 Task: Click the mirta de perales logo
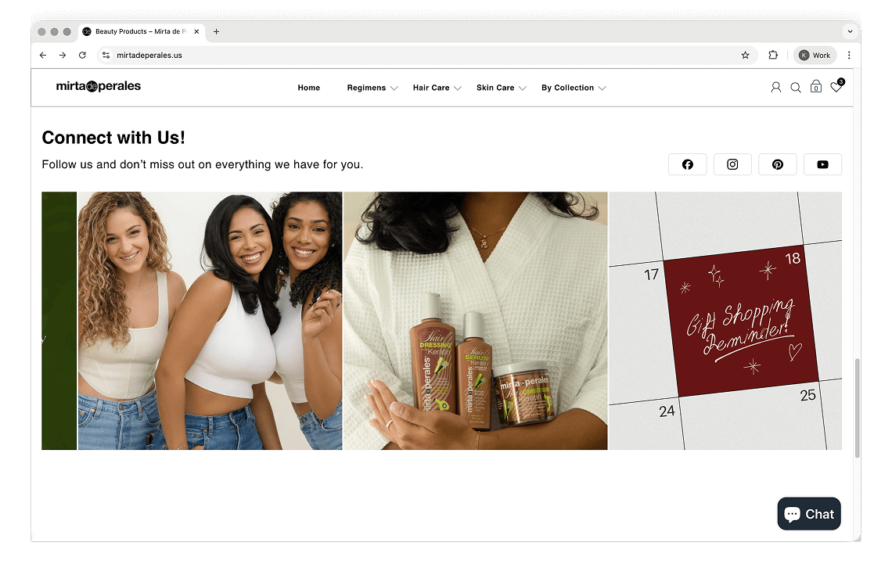99,86
